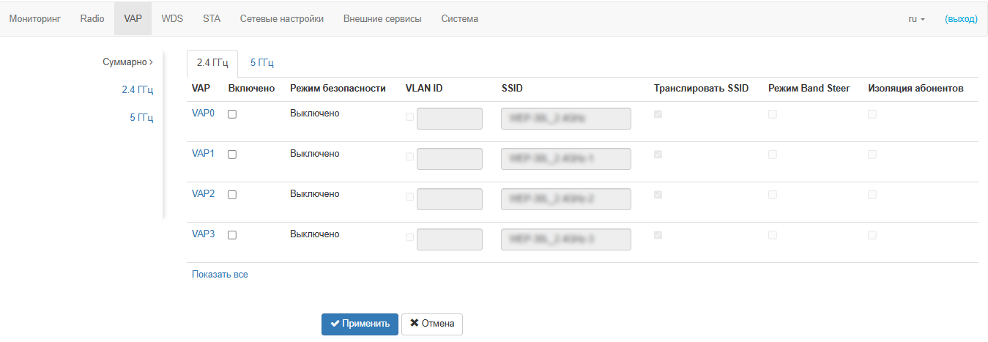The width and height of the screenshot is (988, 342).
Task: Open the ru language dropdown
Action: click(917, 19)
